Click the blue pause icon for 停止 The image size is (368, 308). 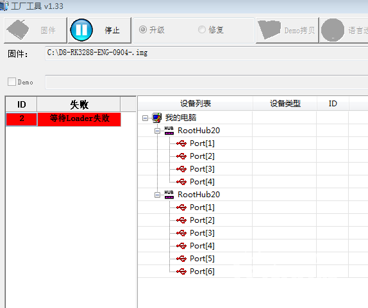coord(81,30)
